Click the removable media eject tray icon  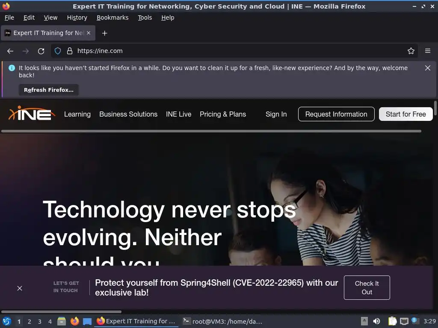pos(364,321)
